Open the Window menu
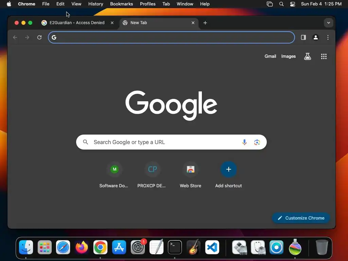The image size is (348, 261). tap(185, 4)
